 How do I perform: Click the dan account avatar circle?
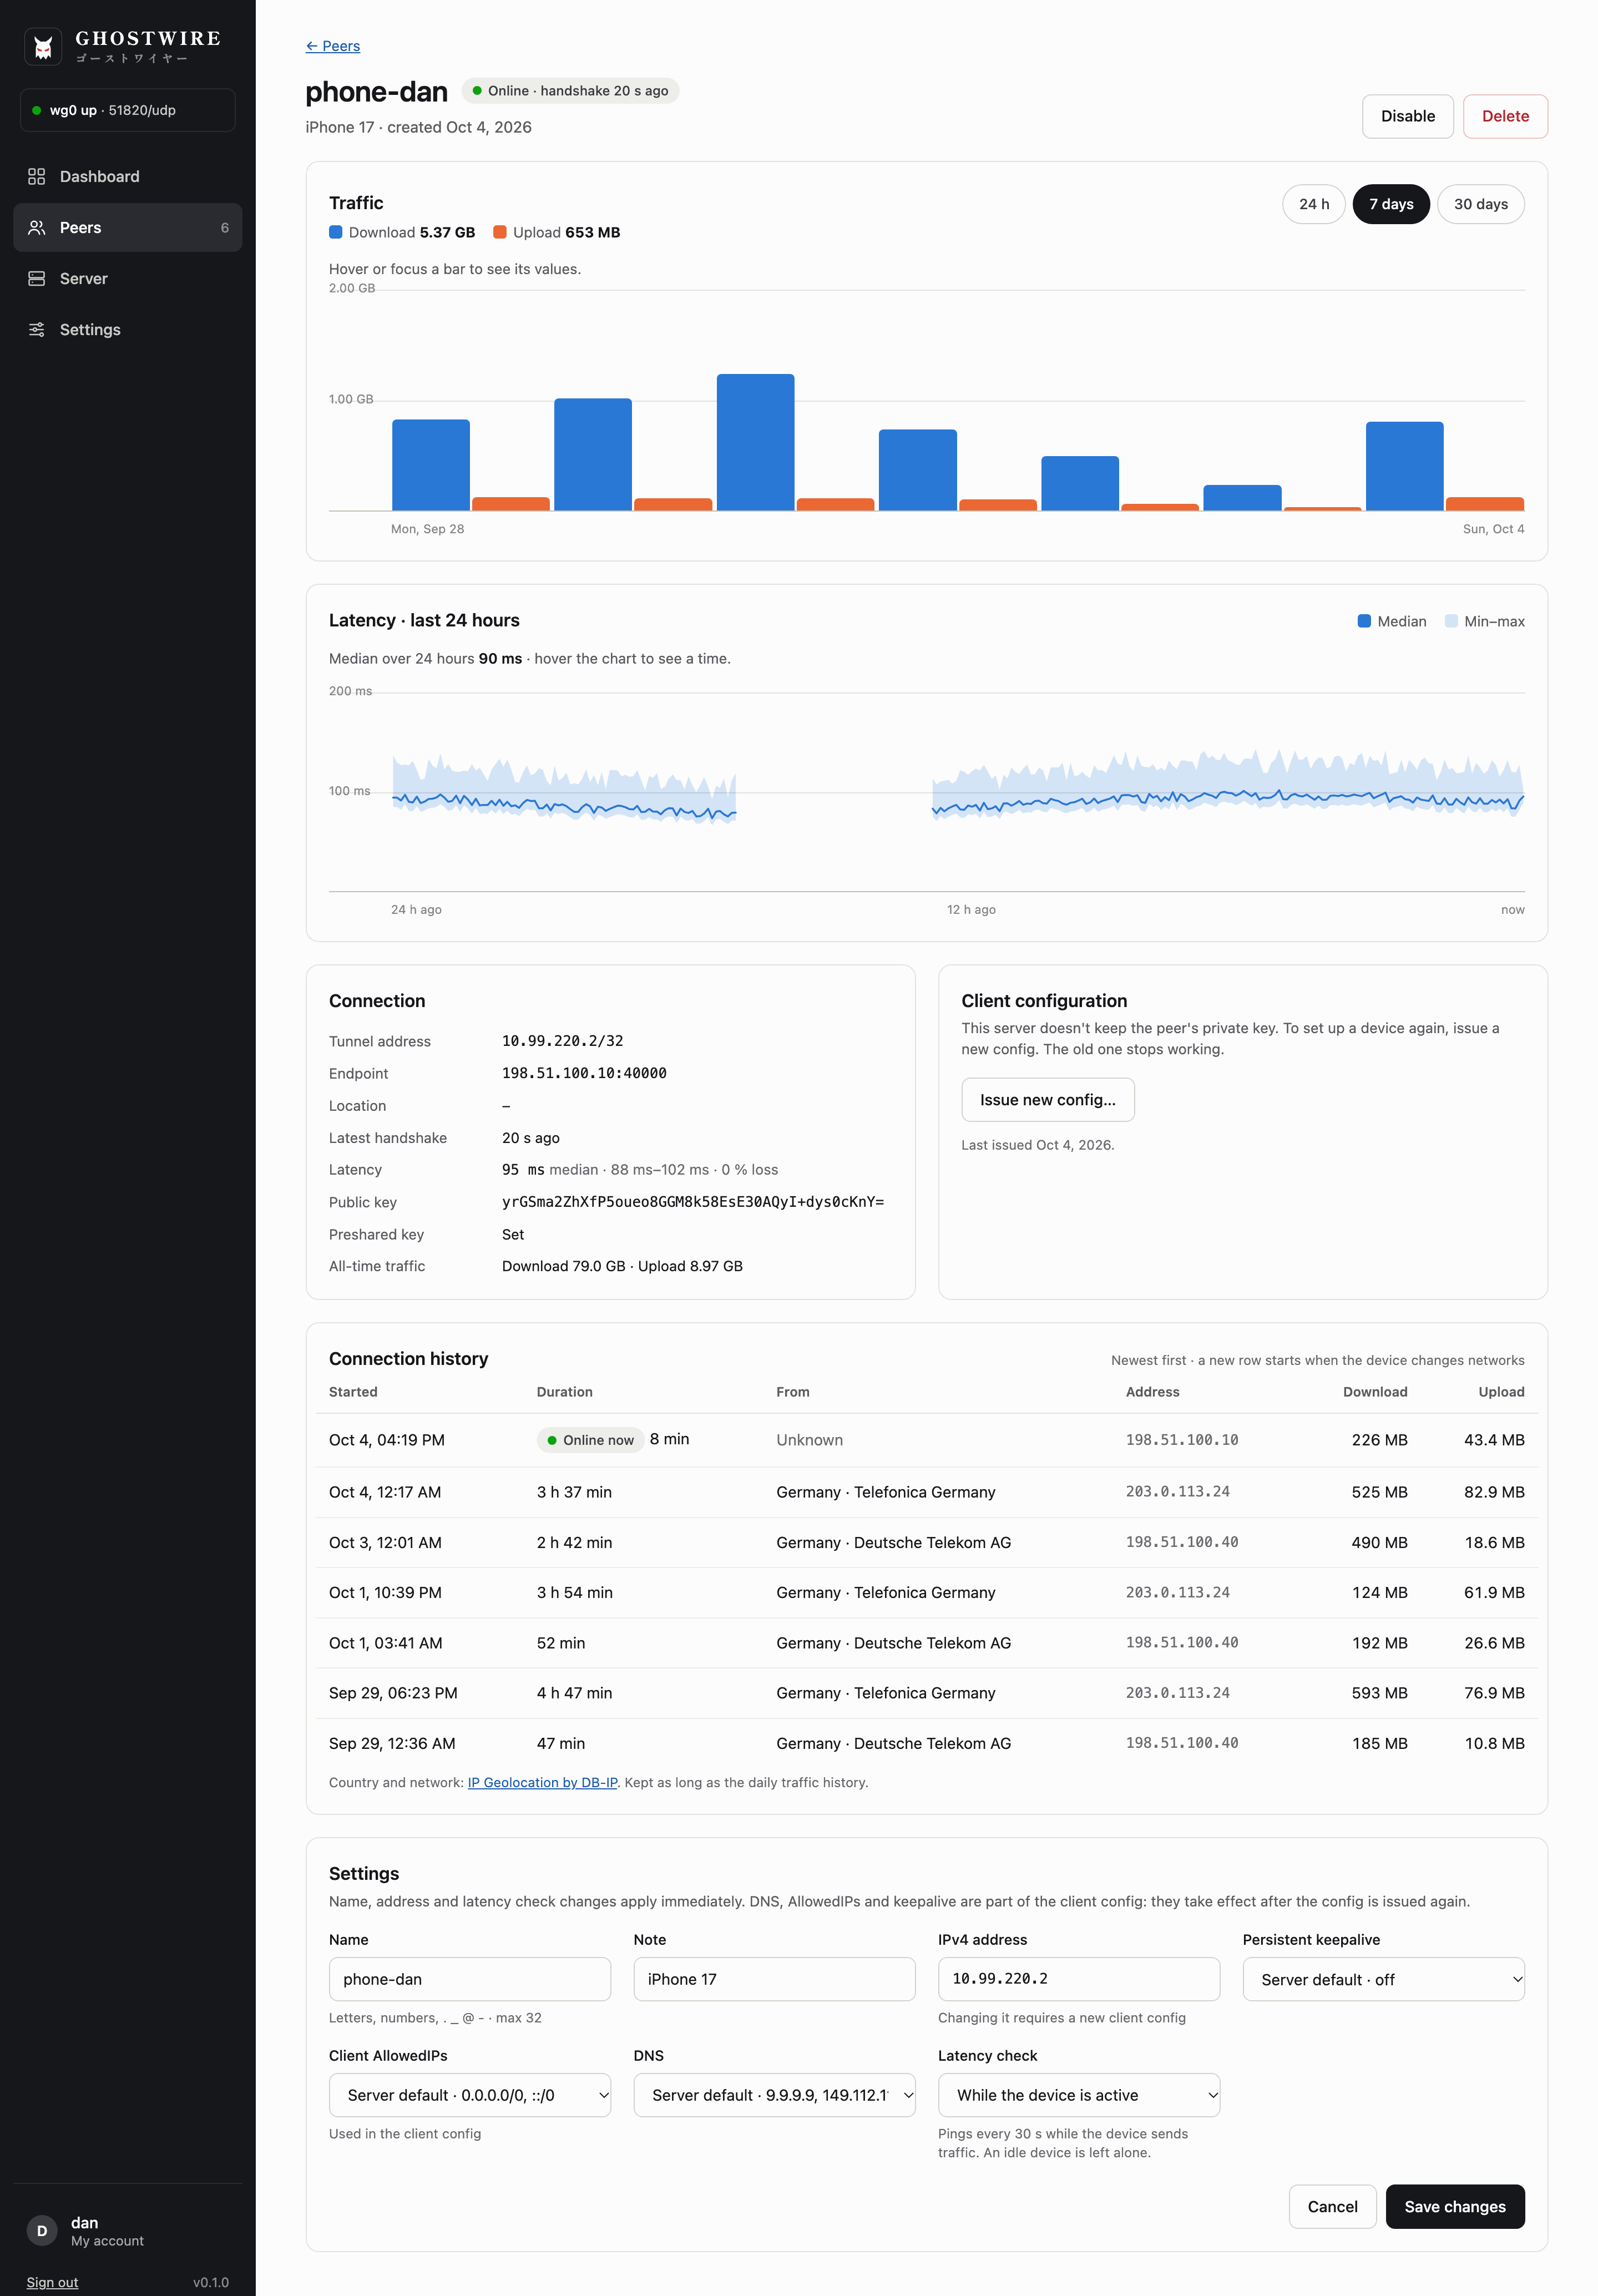(42, 2230)
